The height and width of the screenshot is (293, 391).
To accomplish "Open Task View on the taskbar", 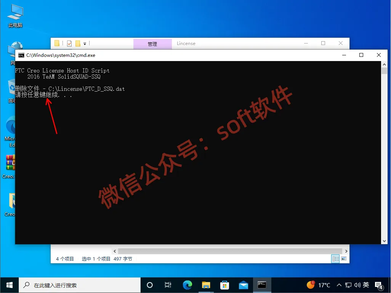I will pyautogui.click(x=168, y=285).
